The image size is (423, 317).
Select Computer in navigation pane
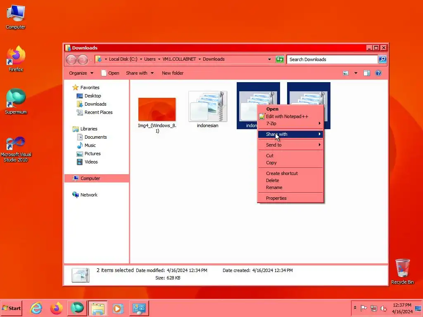97,178
